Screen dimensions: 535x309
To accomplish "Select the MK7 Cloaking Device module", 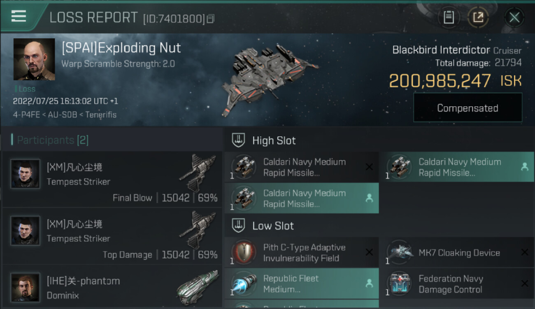I will tap(456, 253).
